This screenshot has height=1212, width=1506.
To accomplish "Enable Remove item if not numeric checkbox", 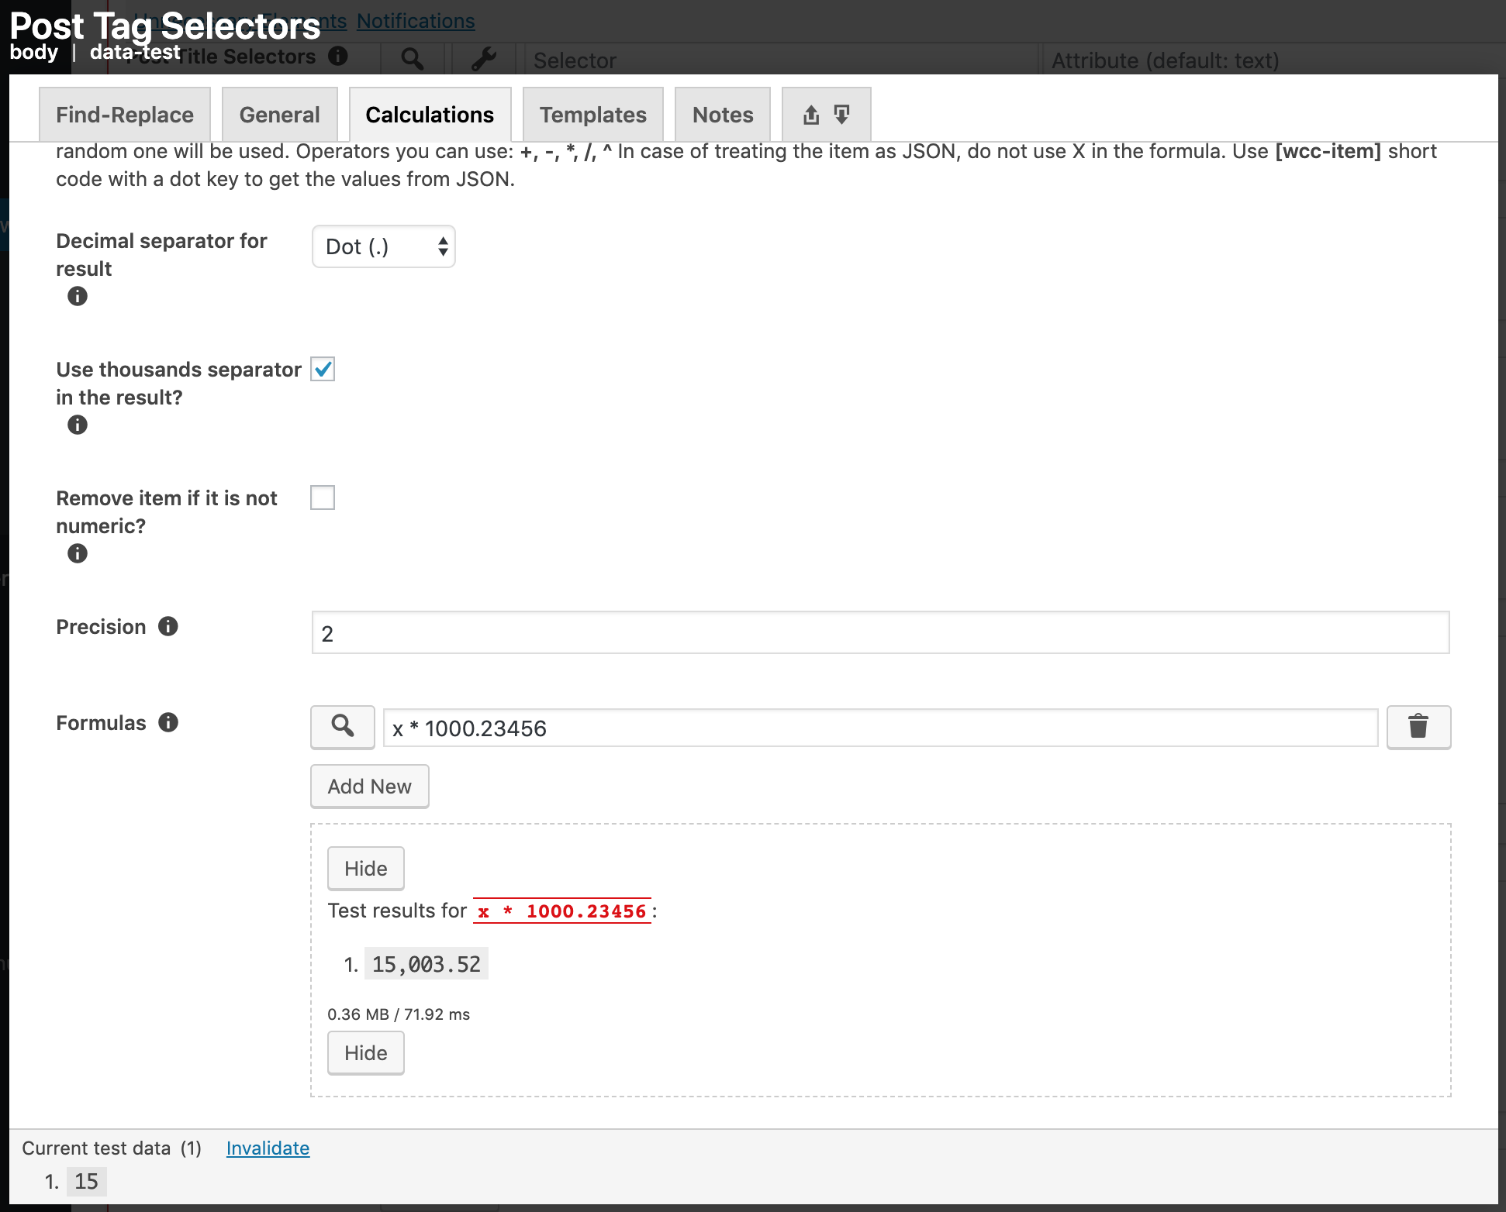I will pos(323,500).
